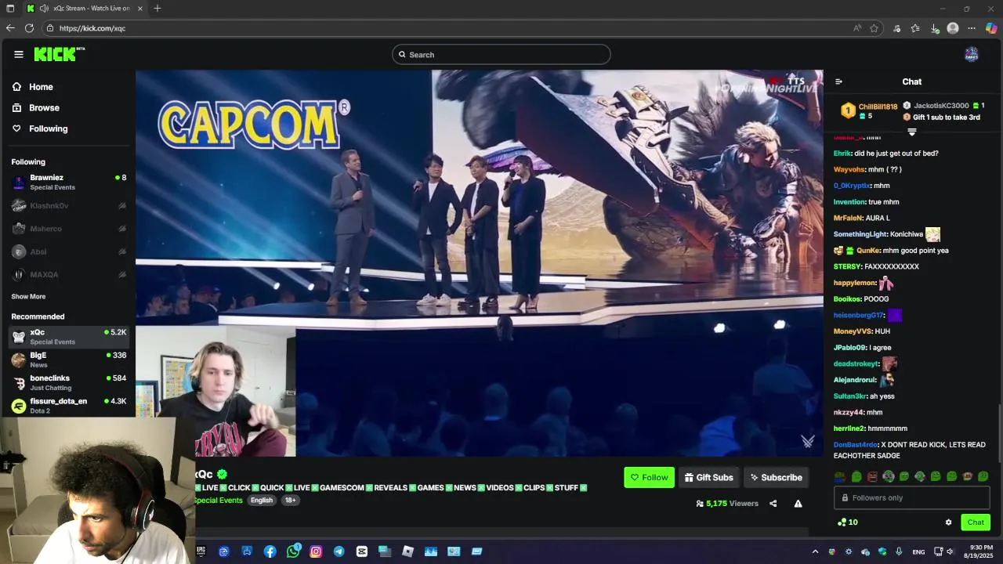Open Instagram from the taskbar
Screen dimensions: 1003x564
click(x=316, y=551)
